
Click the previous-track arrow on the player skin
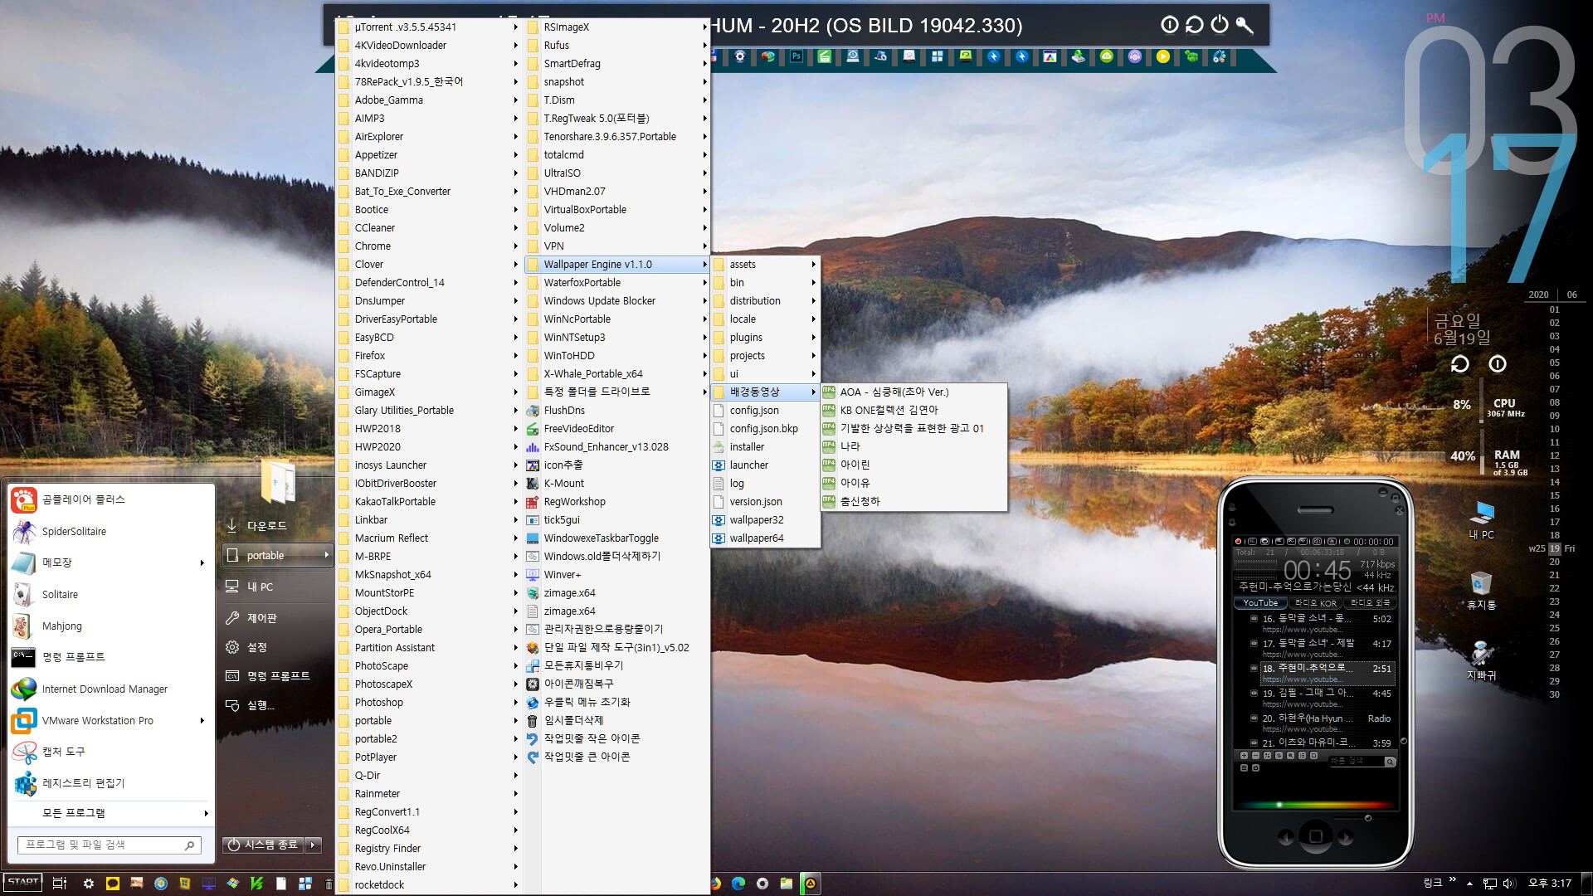click(1285, 838)
